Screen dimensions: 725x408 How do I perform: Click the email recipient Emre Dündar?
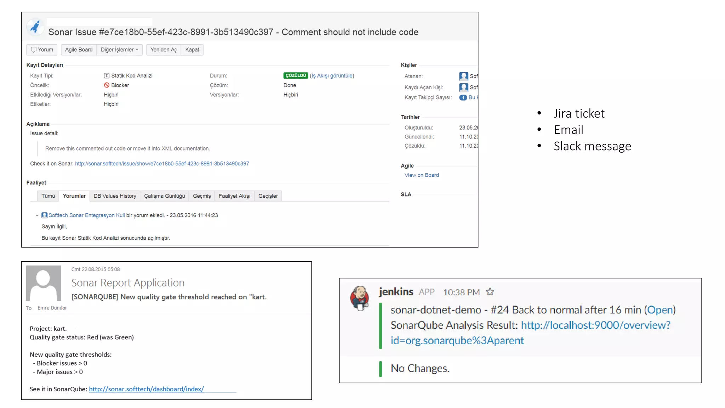point(52,308)
